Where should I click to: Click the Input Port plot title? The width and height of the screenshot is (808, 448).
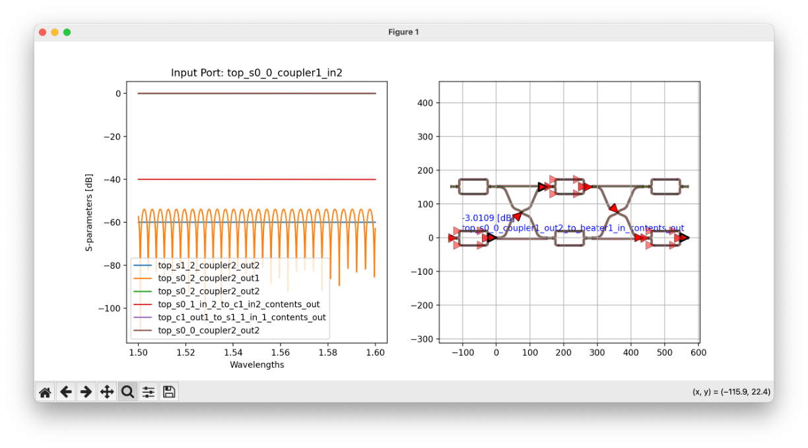(x=256, y=72)
